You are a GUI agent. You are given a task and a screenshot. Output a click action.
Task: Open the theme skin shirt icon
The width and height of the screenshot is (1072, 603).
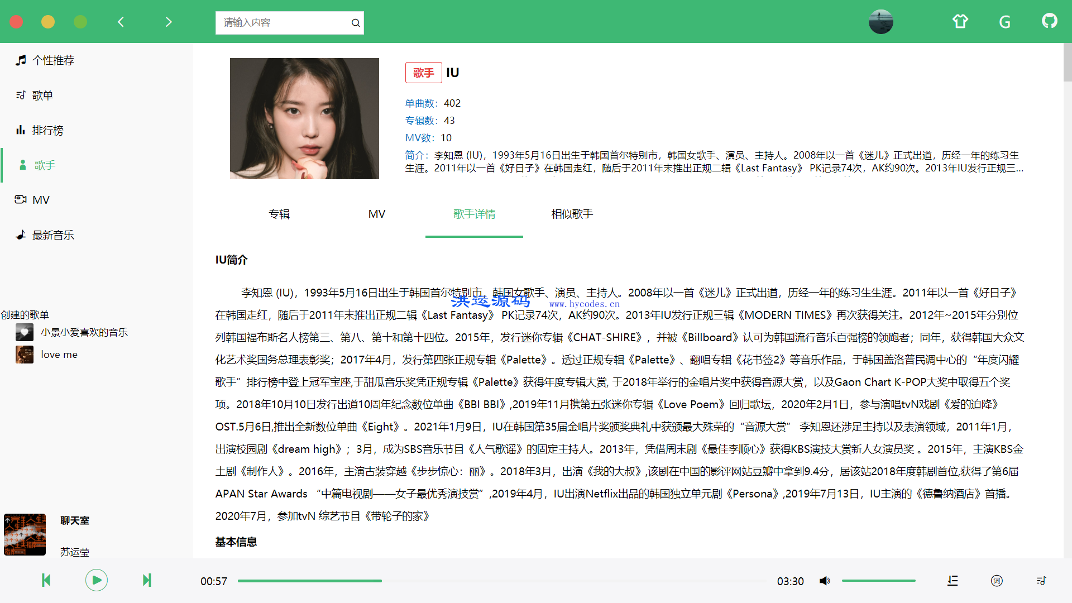pyautogui.click(x=960, y=22)
